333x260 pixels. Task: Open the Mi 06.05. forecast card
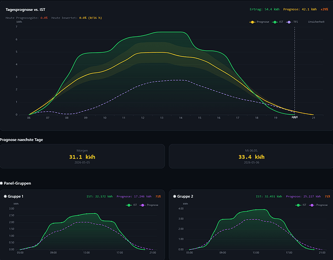click(251, 156)
